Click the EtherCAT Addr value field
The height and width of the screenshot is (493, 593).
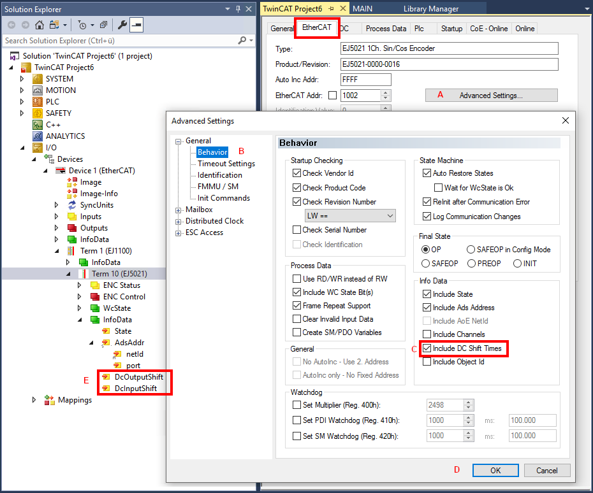point(361,95)
